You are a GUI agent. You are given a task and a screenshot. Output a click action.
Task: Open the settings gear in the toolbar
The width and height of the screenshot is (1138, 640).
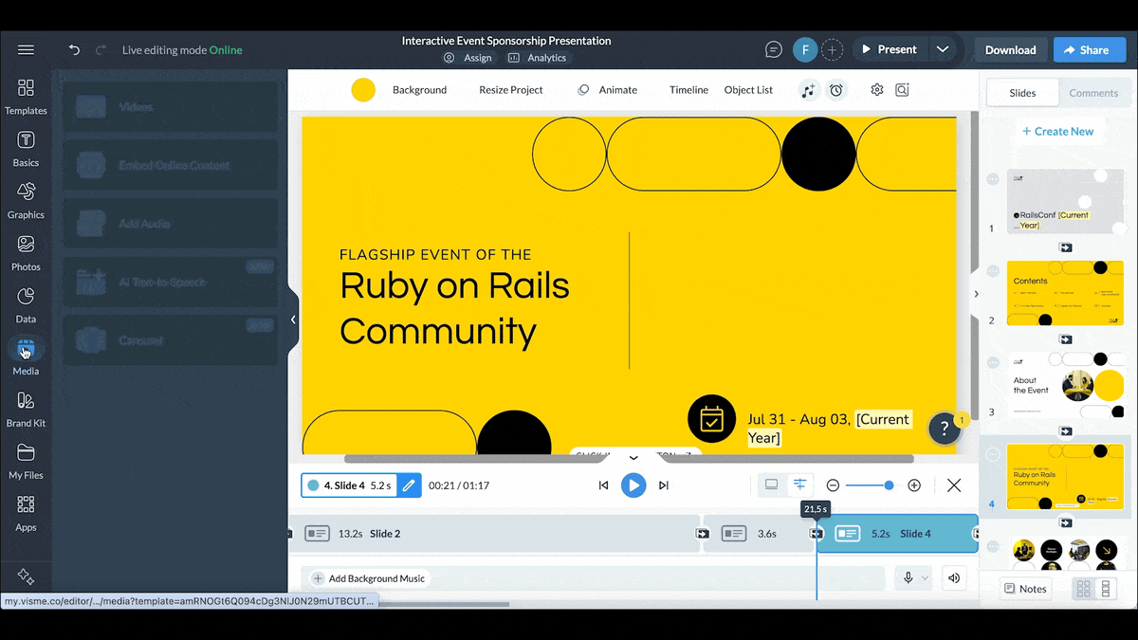877,90
